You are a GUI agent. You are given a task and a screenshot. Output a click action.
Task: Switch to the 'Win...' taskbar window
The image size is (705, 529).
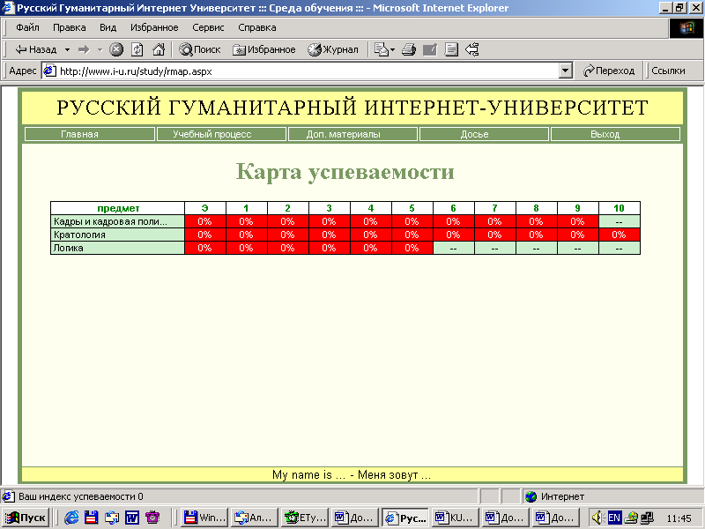(204, 518)
